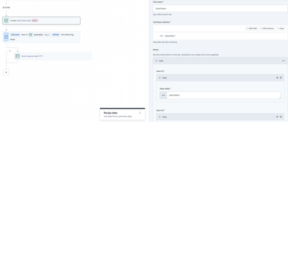
Task: Add item using Item #2 plus icon
Action: (x=277, y=117)
